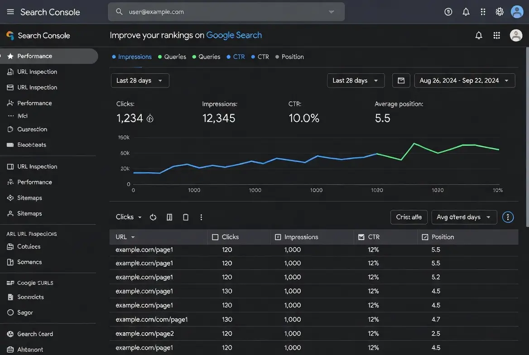529x355 pixels.
Task: Click the 12,345 Impressions value
Action: coord(219,119)
